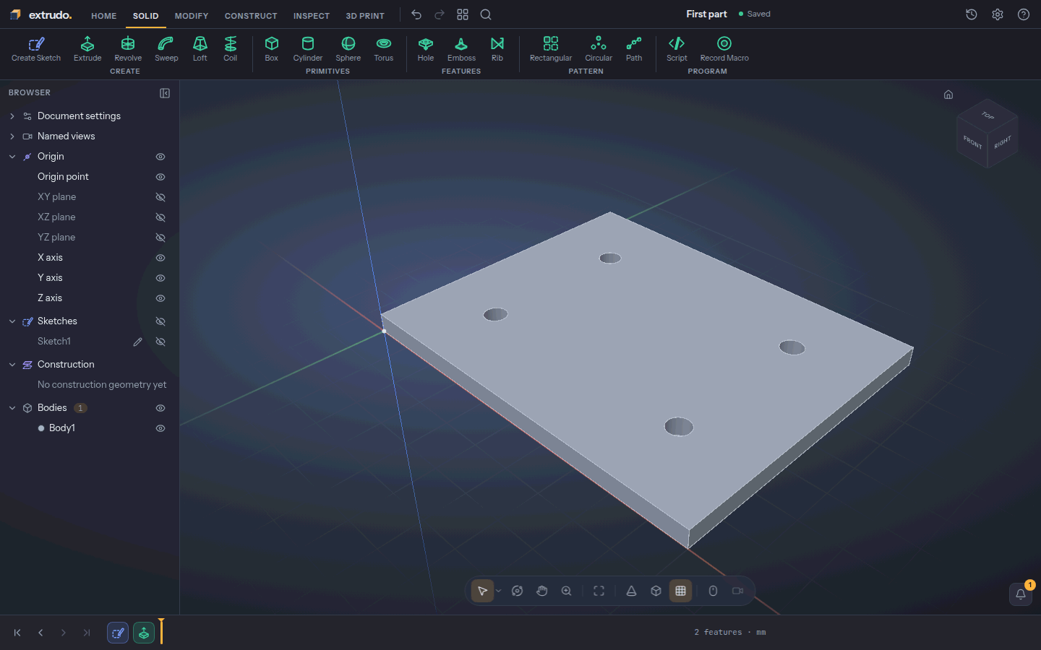The height and width of the screenshot is (650, 1041).
Task: Select the Revolve tool
Action: (x=128, y=49)
